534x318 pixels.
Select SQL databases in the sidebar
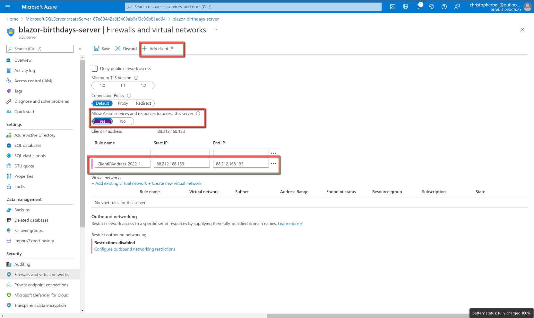(28, 145)
